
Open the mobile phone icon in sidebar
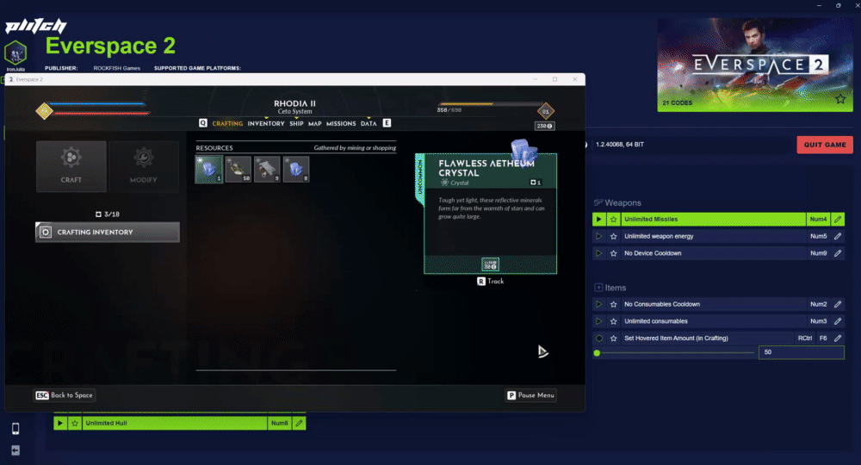tap(15, 428)
